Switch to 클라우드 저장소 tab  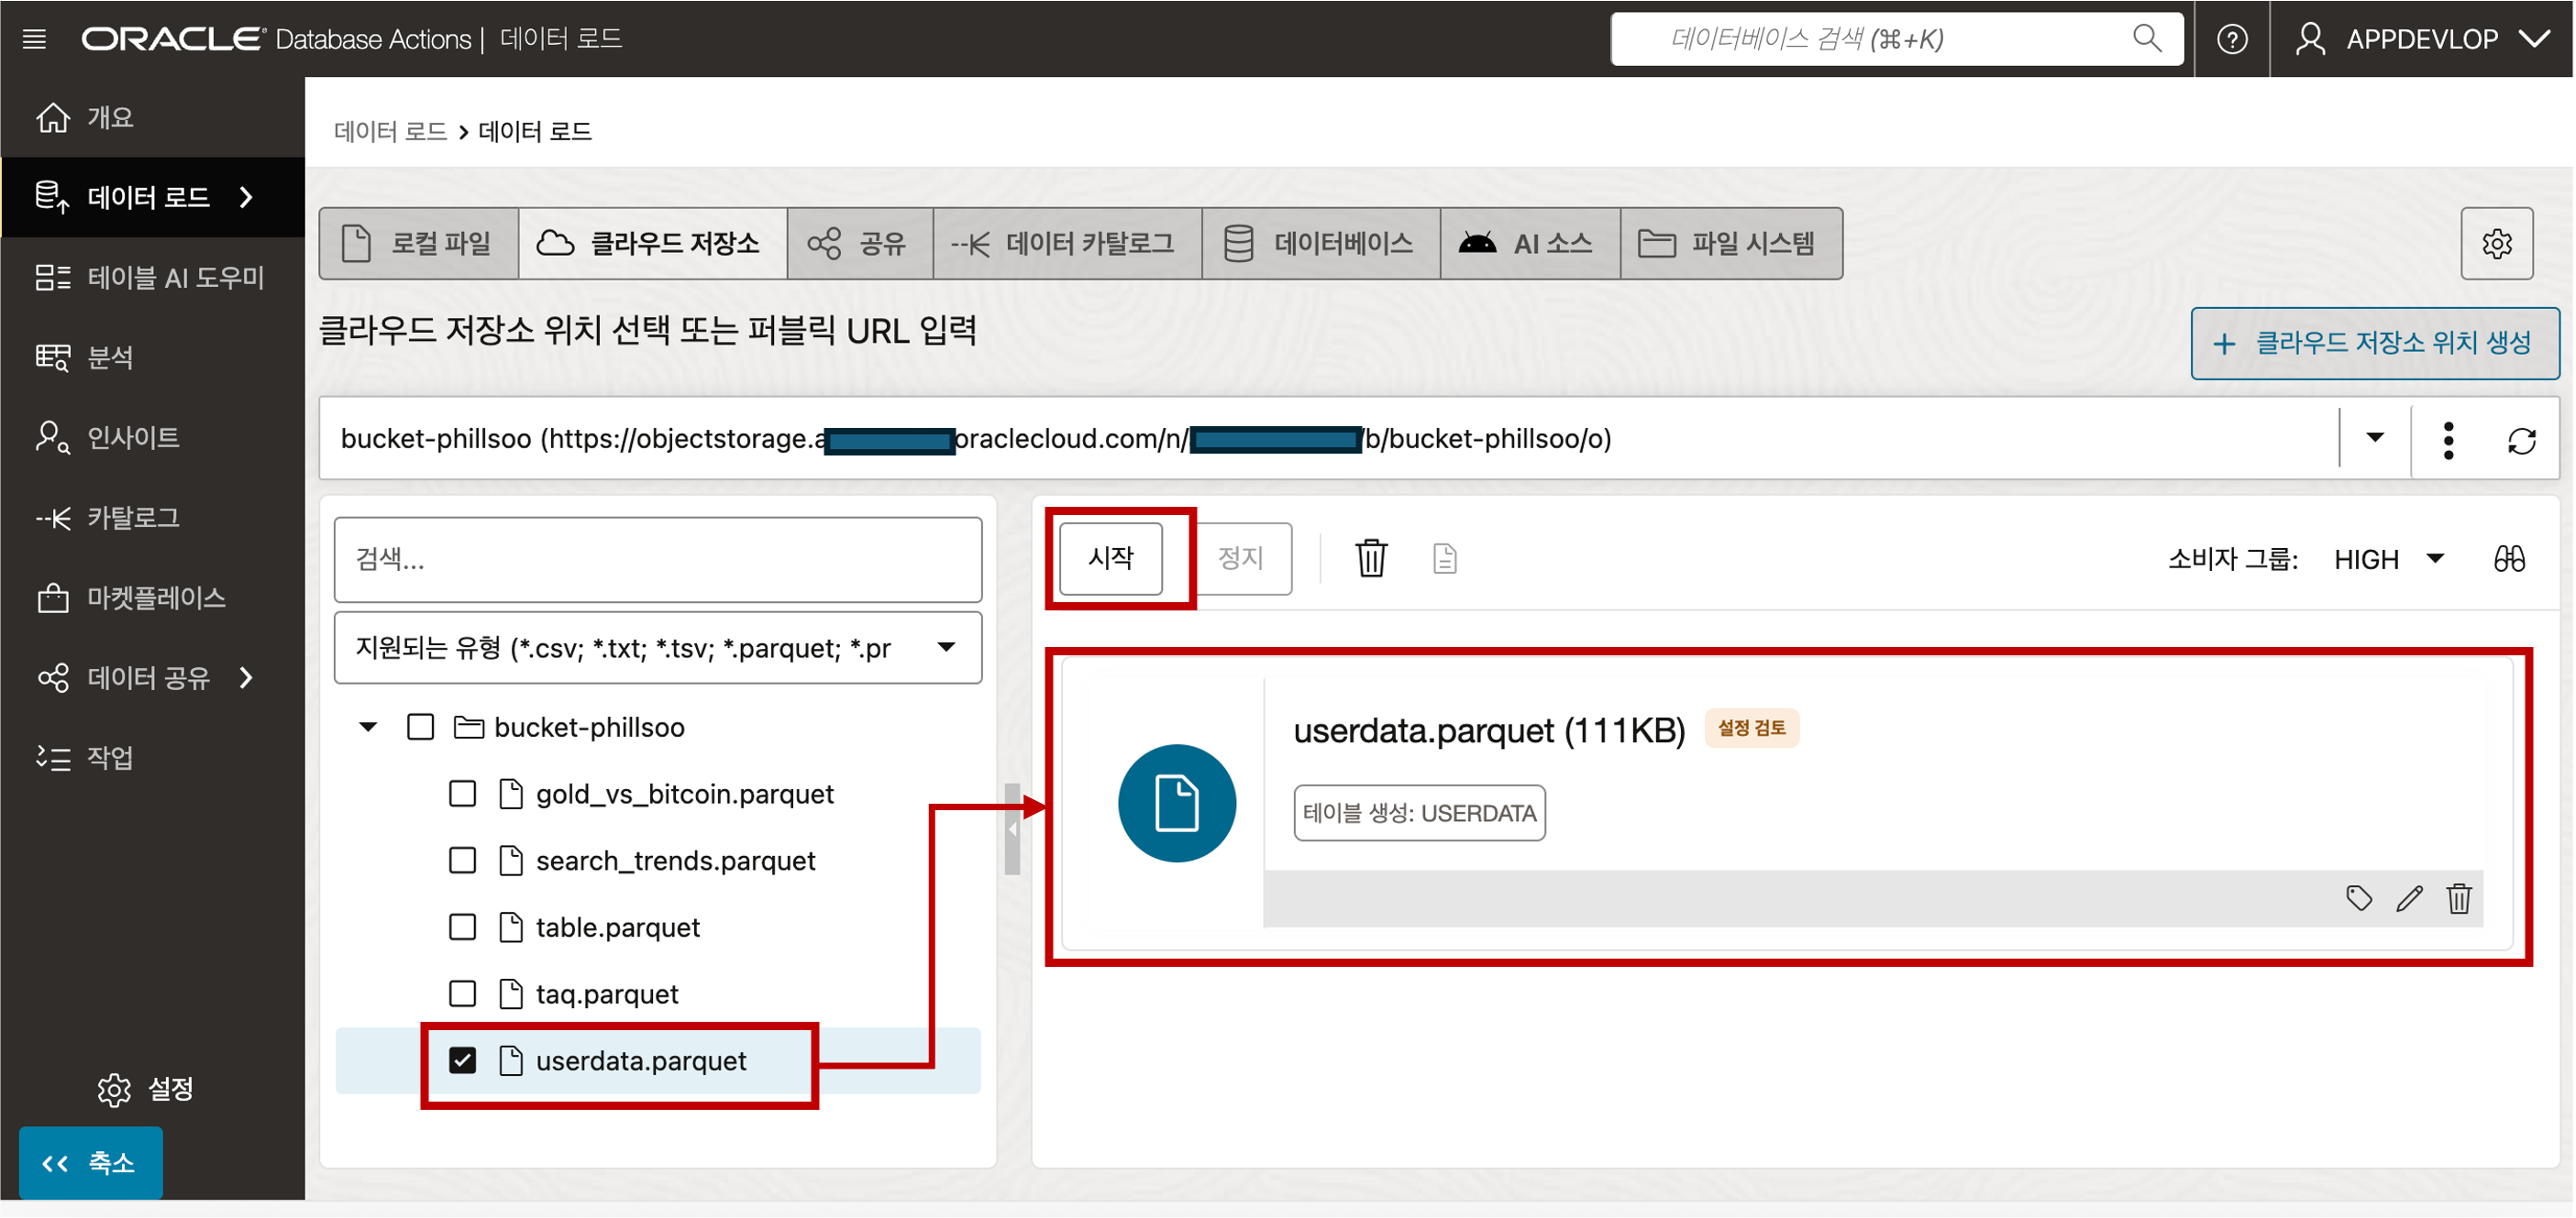click(x=652, y=244)
